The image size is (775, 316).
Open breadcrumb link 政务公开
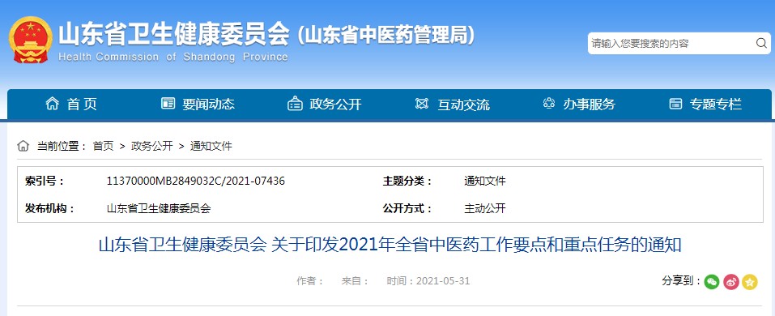click(x=151, y=146)
